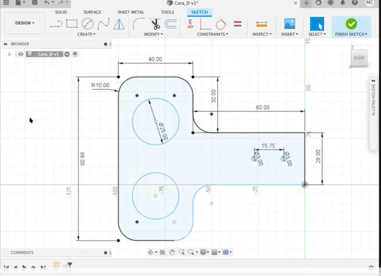Click the Zoom magnifier icon

click(182, 252)
